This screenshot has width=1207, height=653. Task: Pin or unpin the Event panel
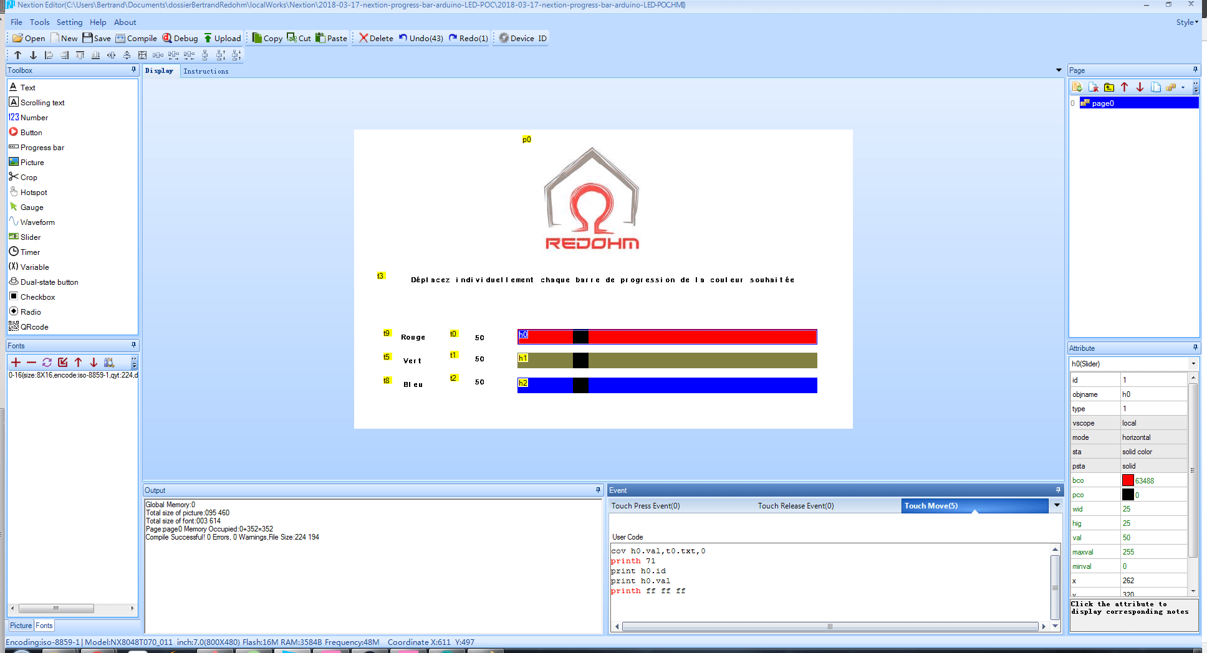[x=1058, y=490]
